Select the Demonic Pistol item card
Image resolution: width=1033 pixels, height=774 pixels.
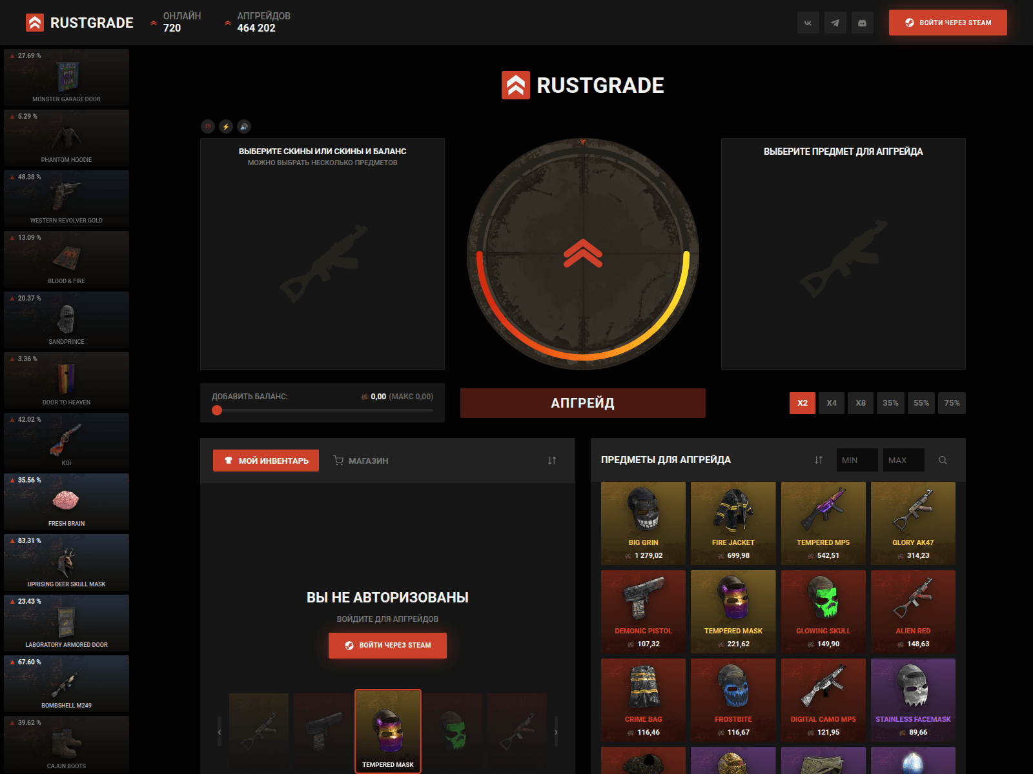coord(643,611)
